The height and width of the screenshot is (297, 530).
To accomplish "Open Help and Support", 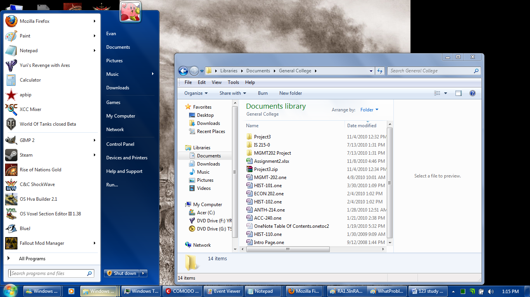I will coord(124,171).
